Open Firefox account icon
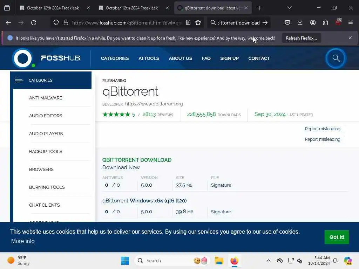359x269 pixels. click(x=313, y=23)
